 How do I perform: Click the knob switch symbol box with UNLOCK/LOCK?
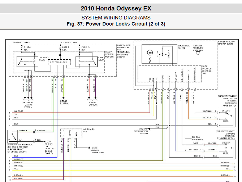tap(227, 118)
